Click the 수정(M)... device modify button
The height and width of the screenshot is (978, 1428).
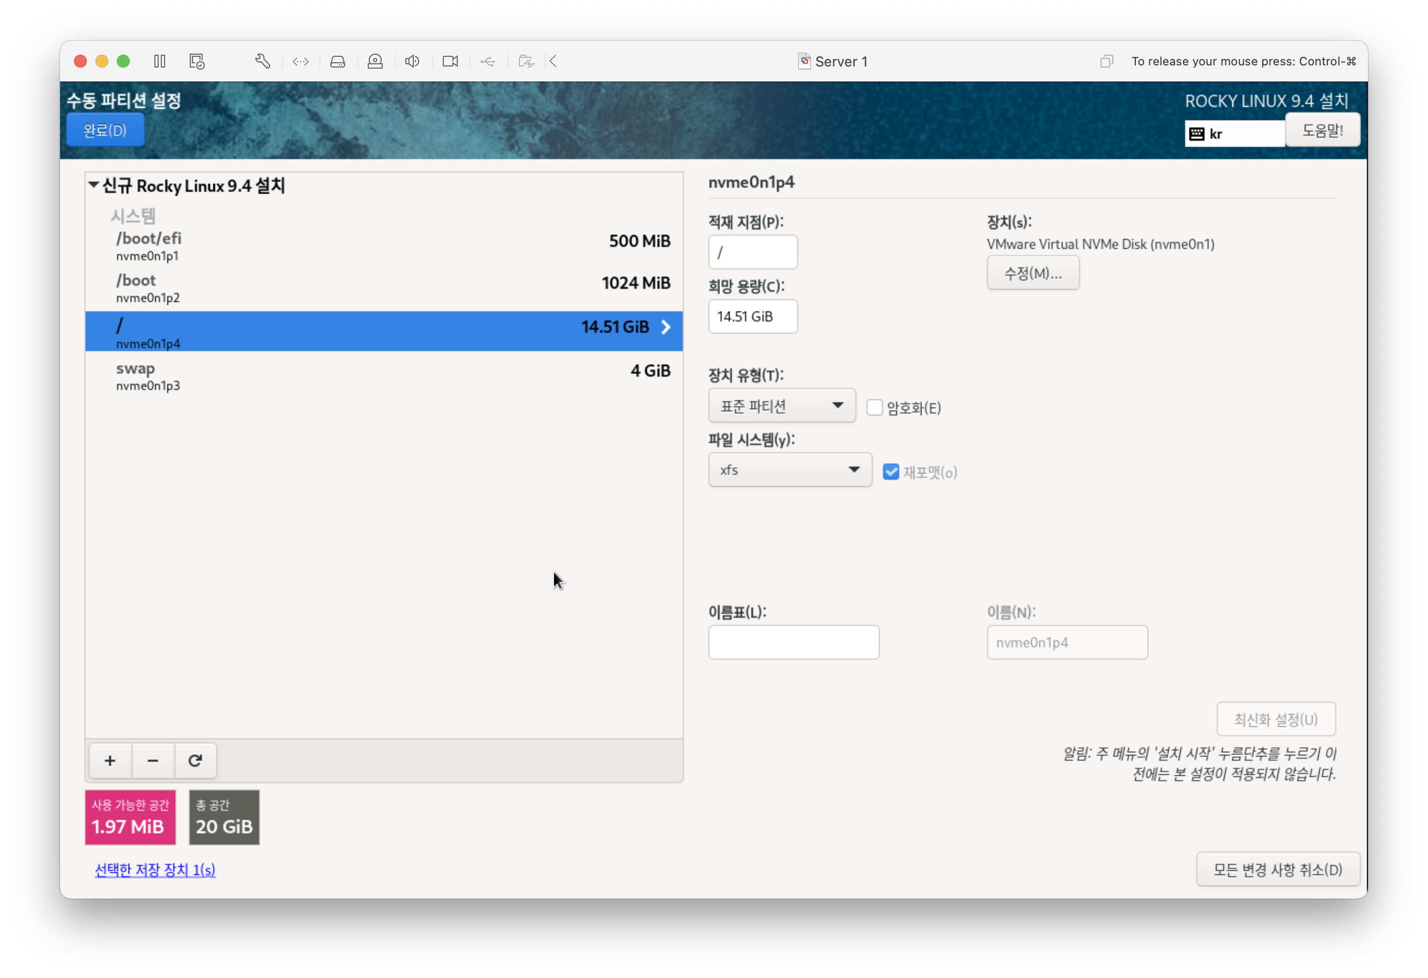tap(1033, 273)
